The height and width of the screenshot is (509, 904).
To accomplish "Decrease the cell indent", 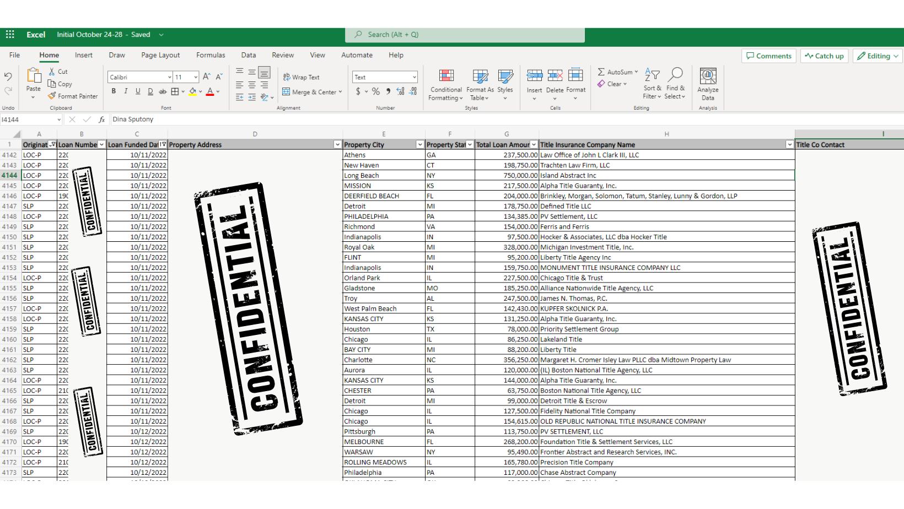I will pyautogui.click(x=240, y=98).
